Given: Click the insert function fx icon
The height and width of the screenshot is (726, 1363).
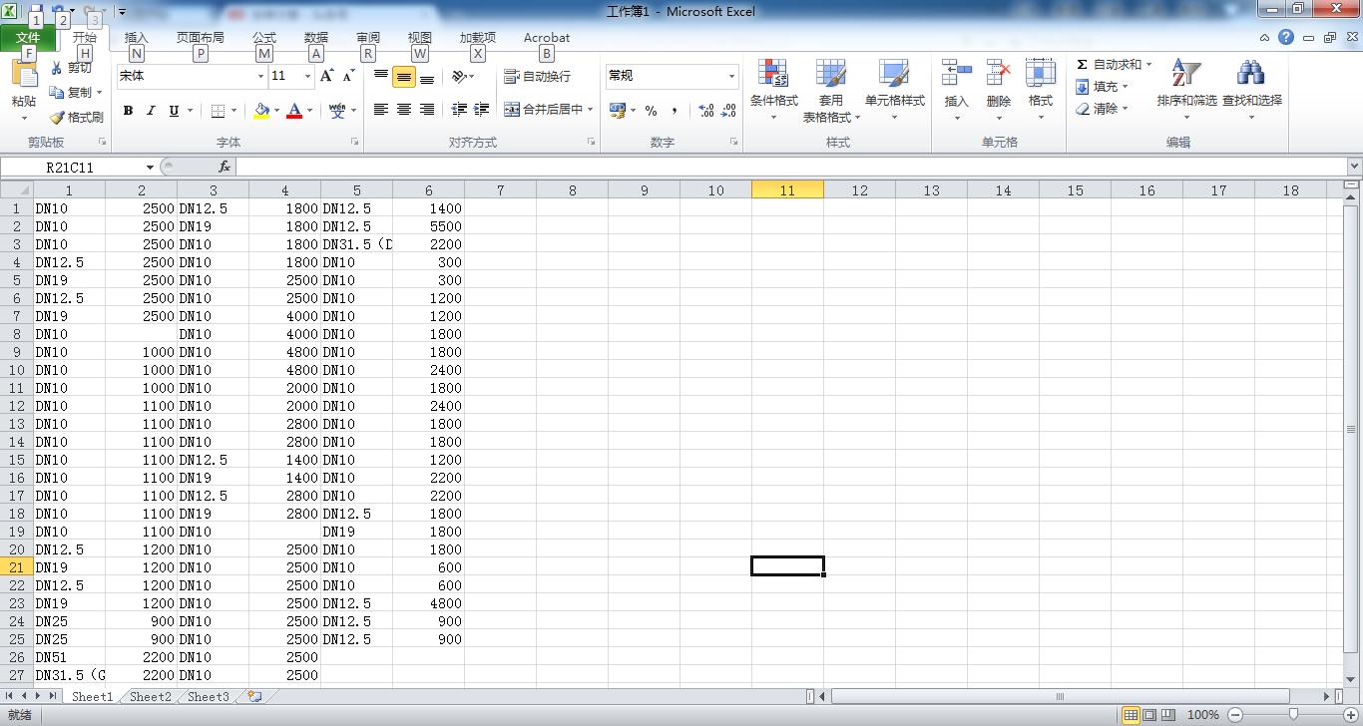Looking at the screenshot, I should [x=225, y=167].
